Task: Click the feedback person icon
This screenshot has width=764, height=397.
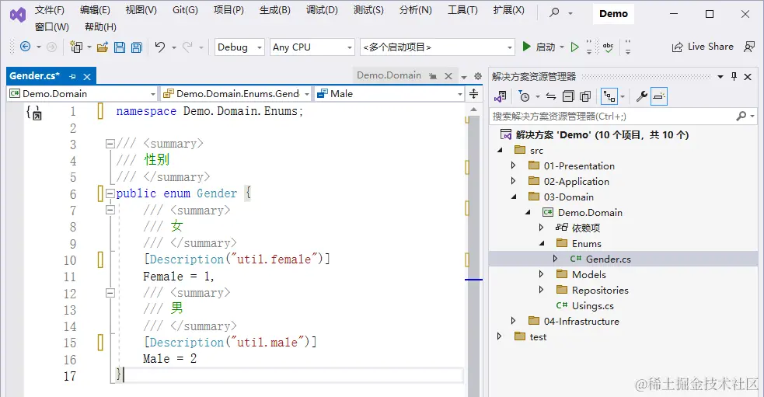Action: [749, 47]
